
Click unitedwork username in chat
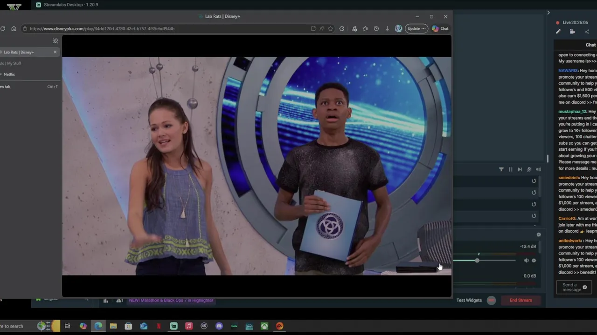(x=570, y=241)
